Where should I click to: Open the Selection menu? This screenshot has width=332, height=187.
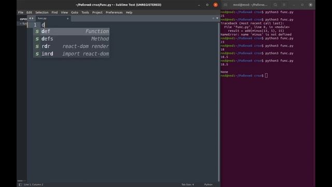41,12
